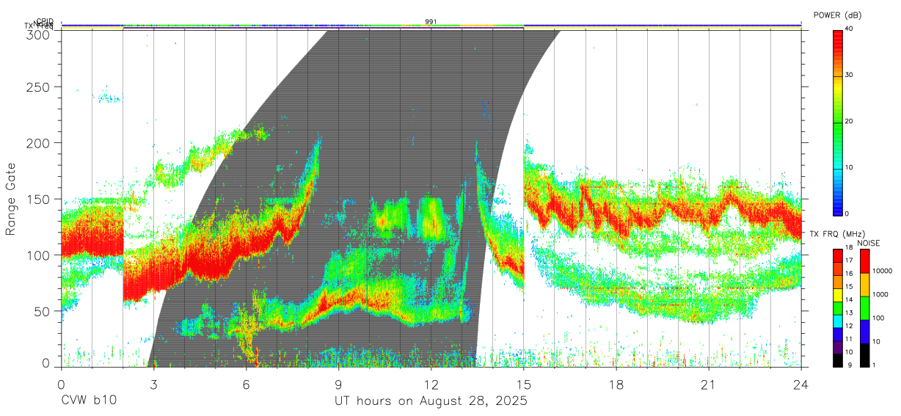Click the 200 tick on Range Gate axis

pyautogui.click(x=37, y=142)
